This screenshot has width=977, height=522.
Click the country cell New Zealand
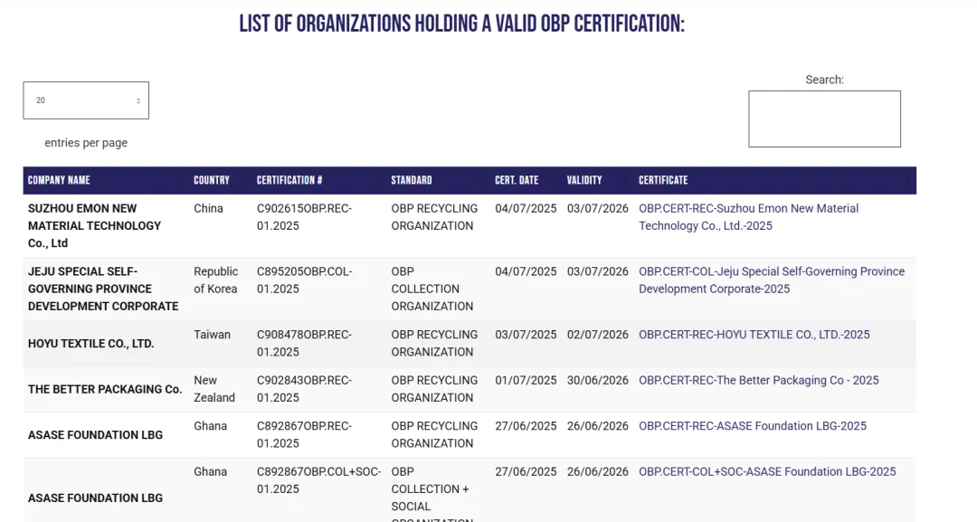pos(214,389)
